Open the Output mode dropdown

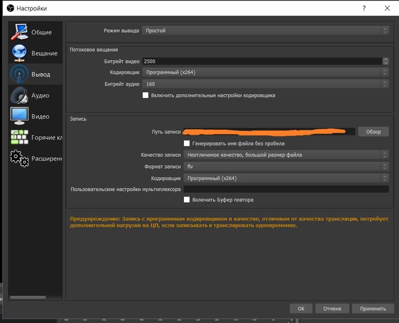[266, 31]
